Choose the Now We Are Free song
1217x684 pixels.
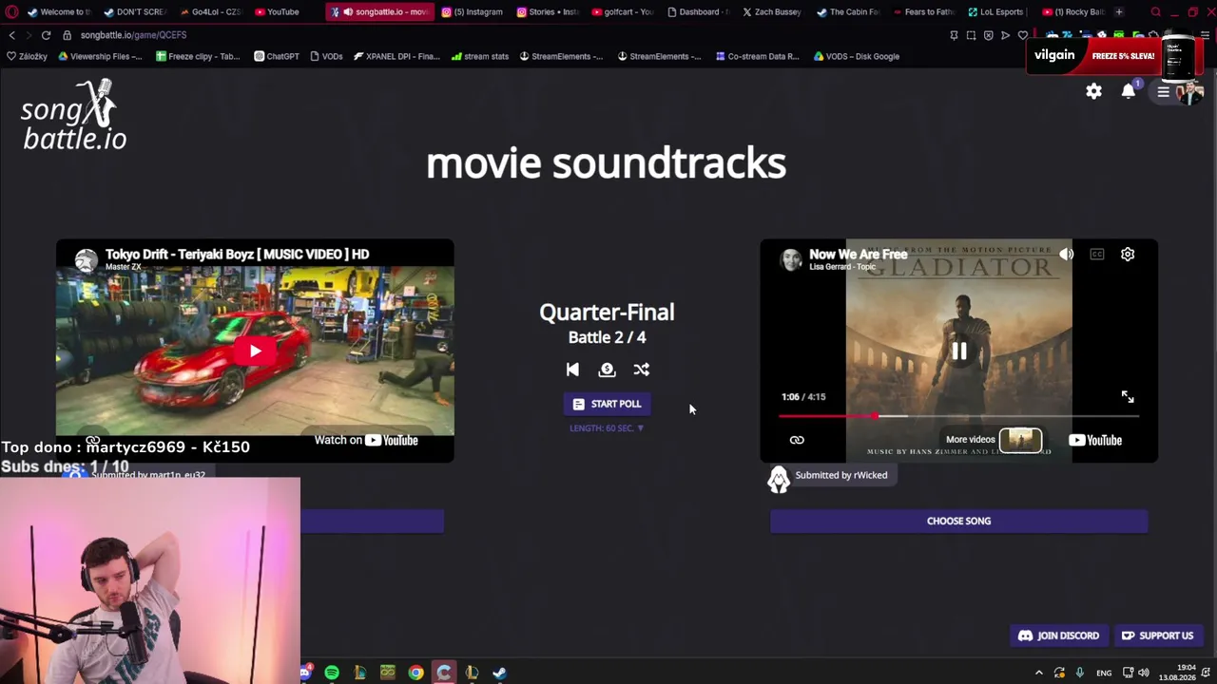click(x=958, y=521)
